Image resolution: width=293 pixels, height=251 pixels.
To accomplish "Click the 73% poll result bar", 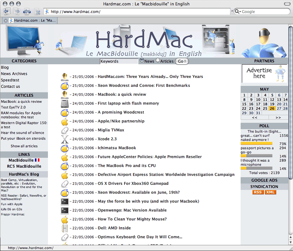I will coord(256,143).
